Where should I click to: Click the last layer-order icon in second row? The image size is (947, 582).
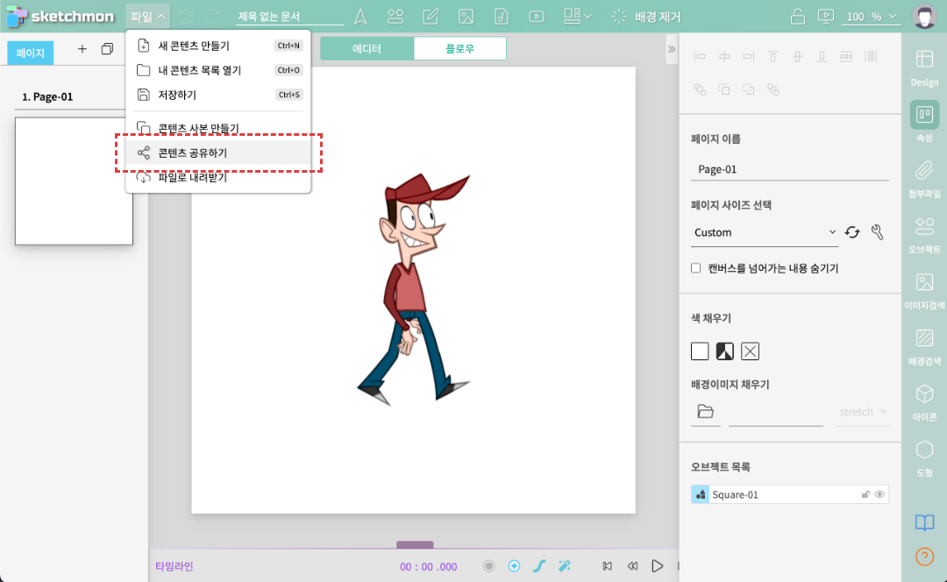tap(773, 89)
